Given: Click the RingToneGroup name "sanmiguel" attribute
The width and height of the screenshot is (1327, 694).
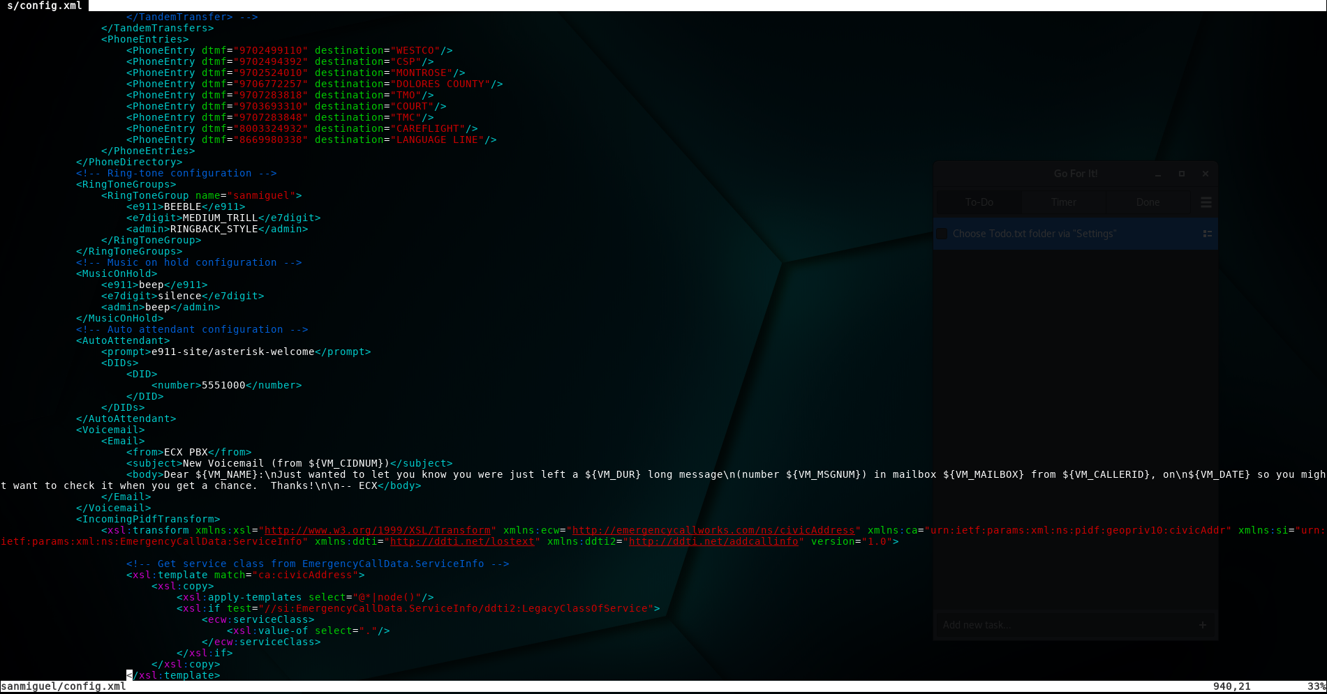Looking at the screenshot, I should click(261, 195).
